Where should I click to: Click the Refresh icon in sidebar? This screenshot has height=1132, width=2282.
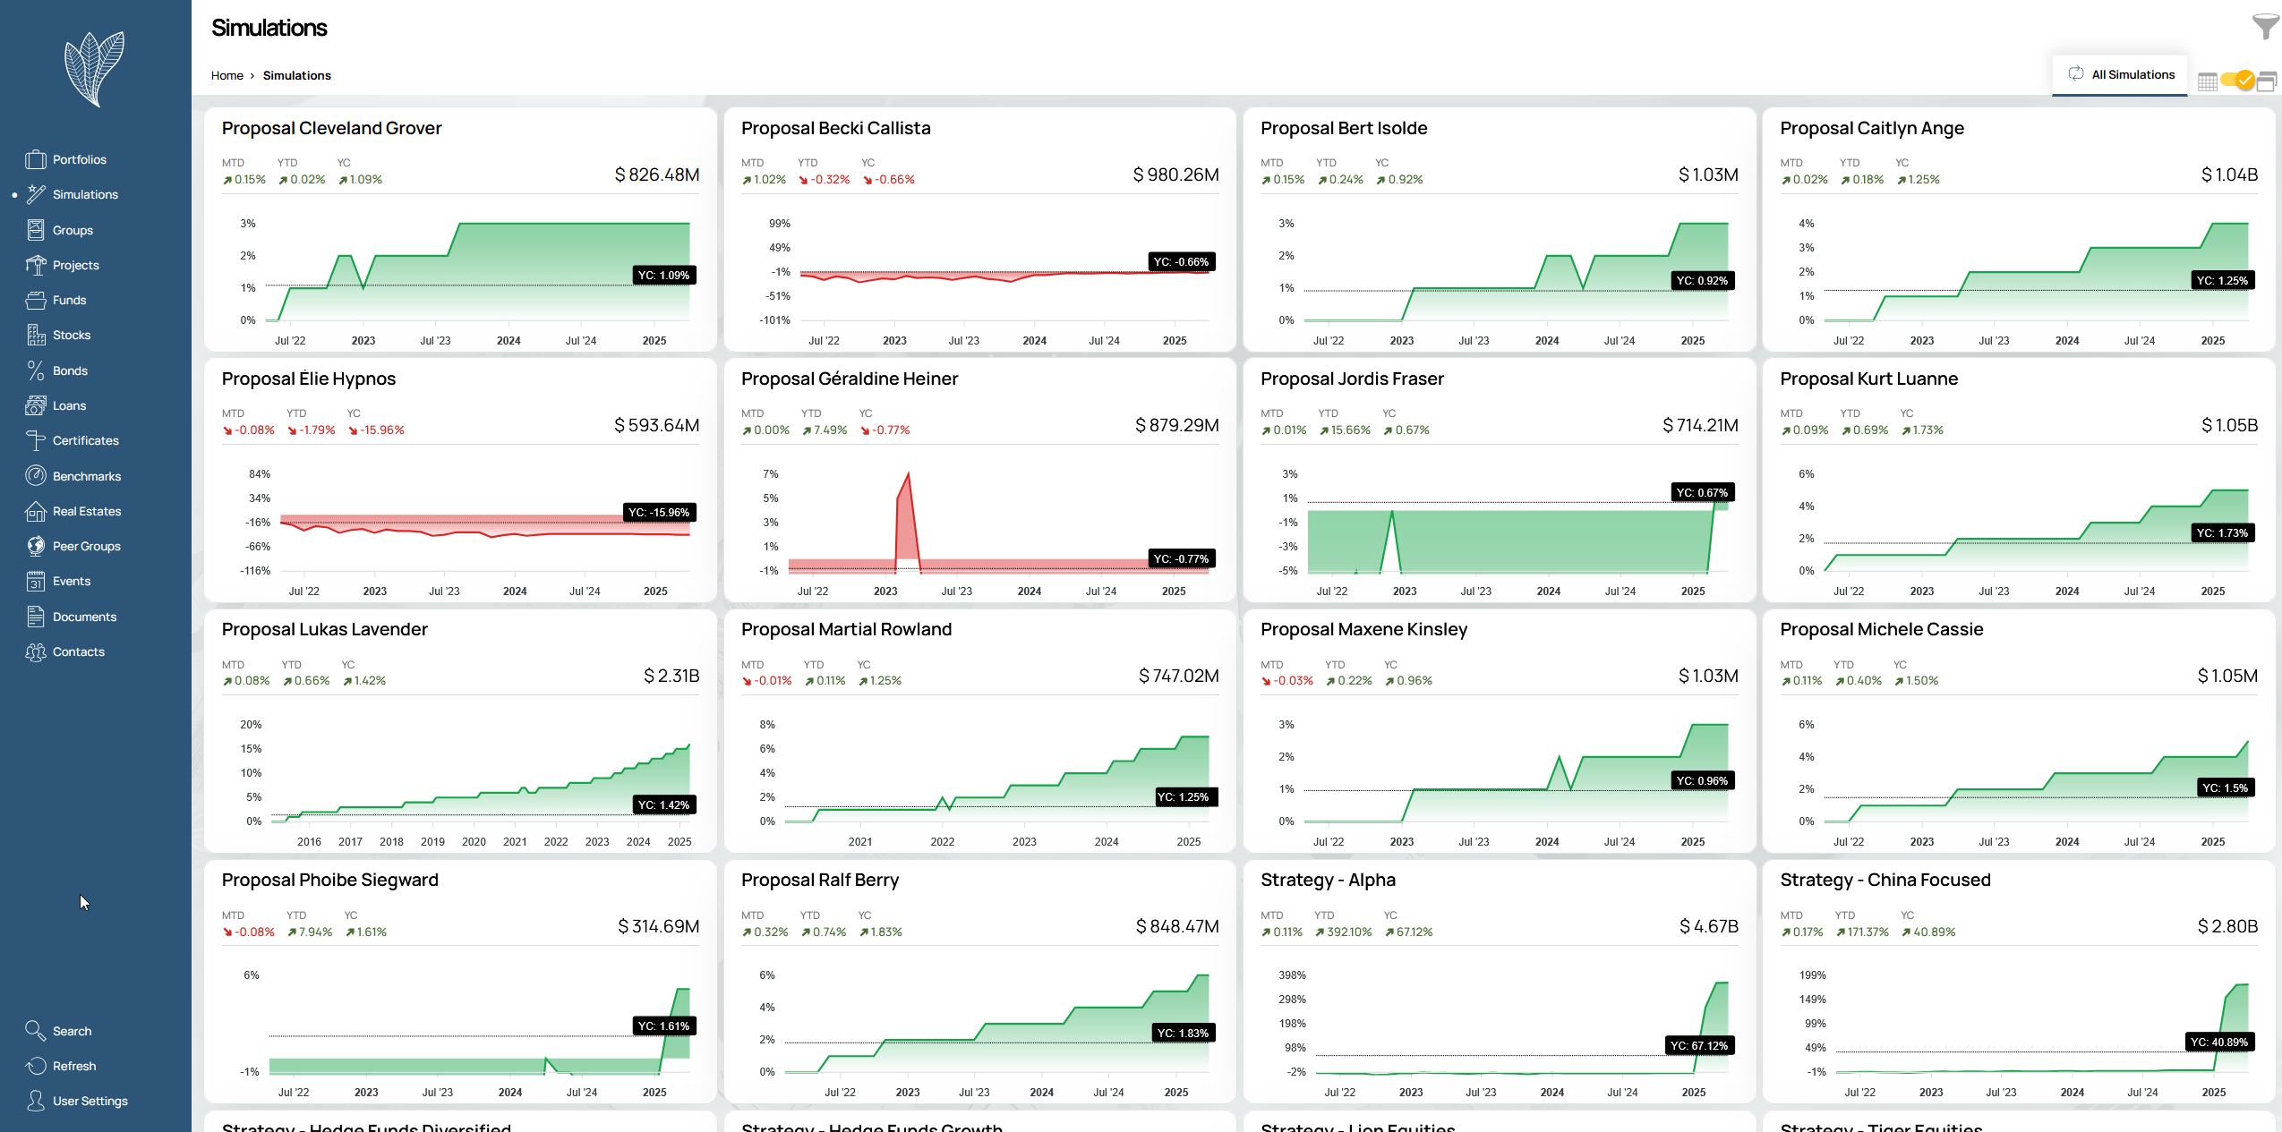coord(36,1066)
